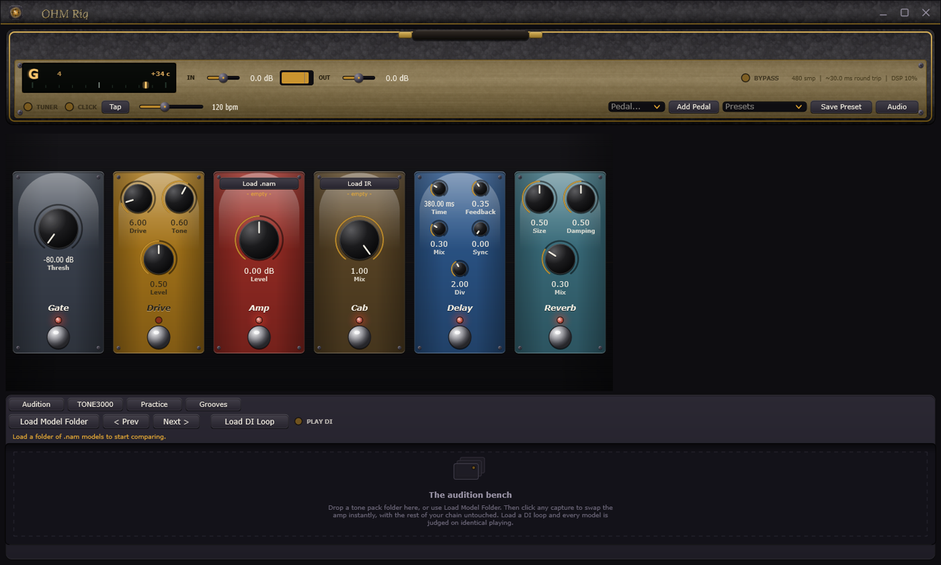Image resolution: width=941 pixels, height=565 pixels.
Task: Click the Delay Feedback knob
Action: point(480,188)
